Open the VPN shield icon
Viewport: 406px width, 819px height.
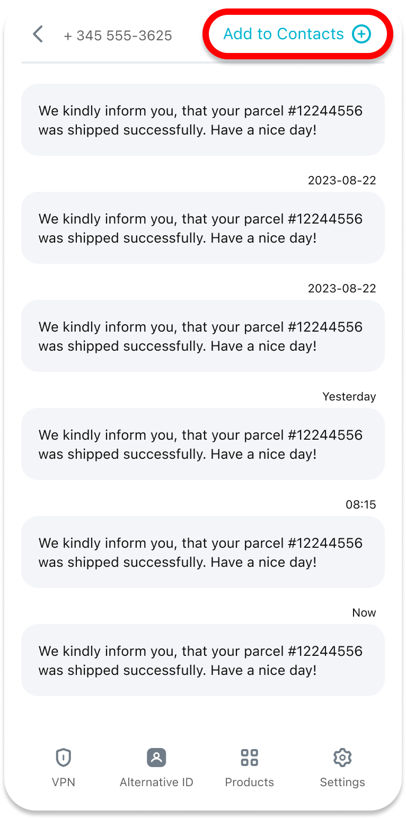(64, 758)
